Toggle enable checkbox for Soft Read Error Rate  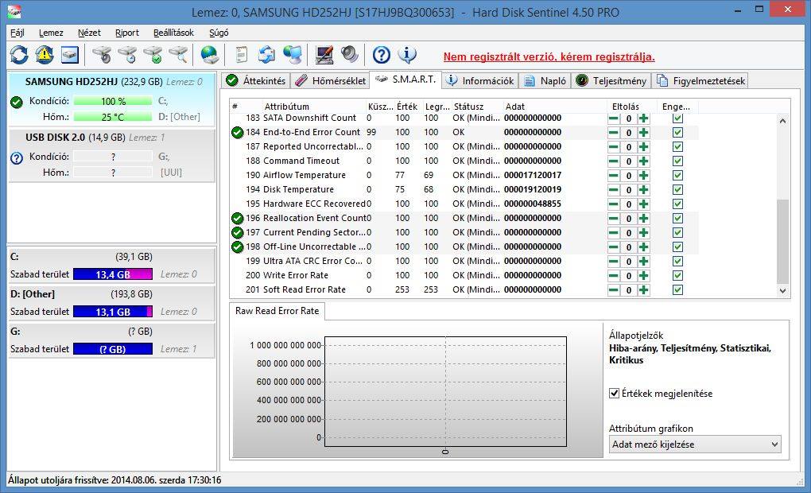click(677, 289)
